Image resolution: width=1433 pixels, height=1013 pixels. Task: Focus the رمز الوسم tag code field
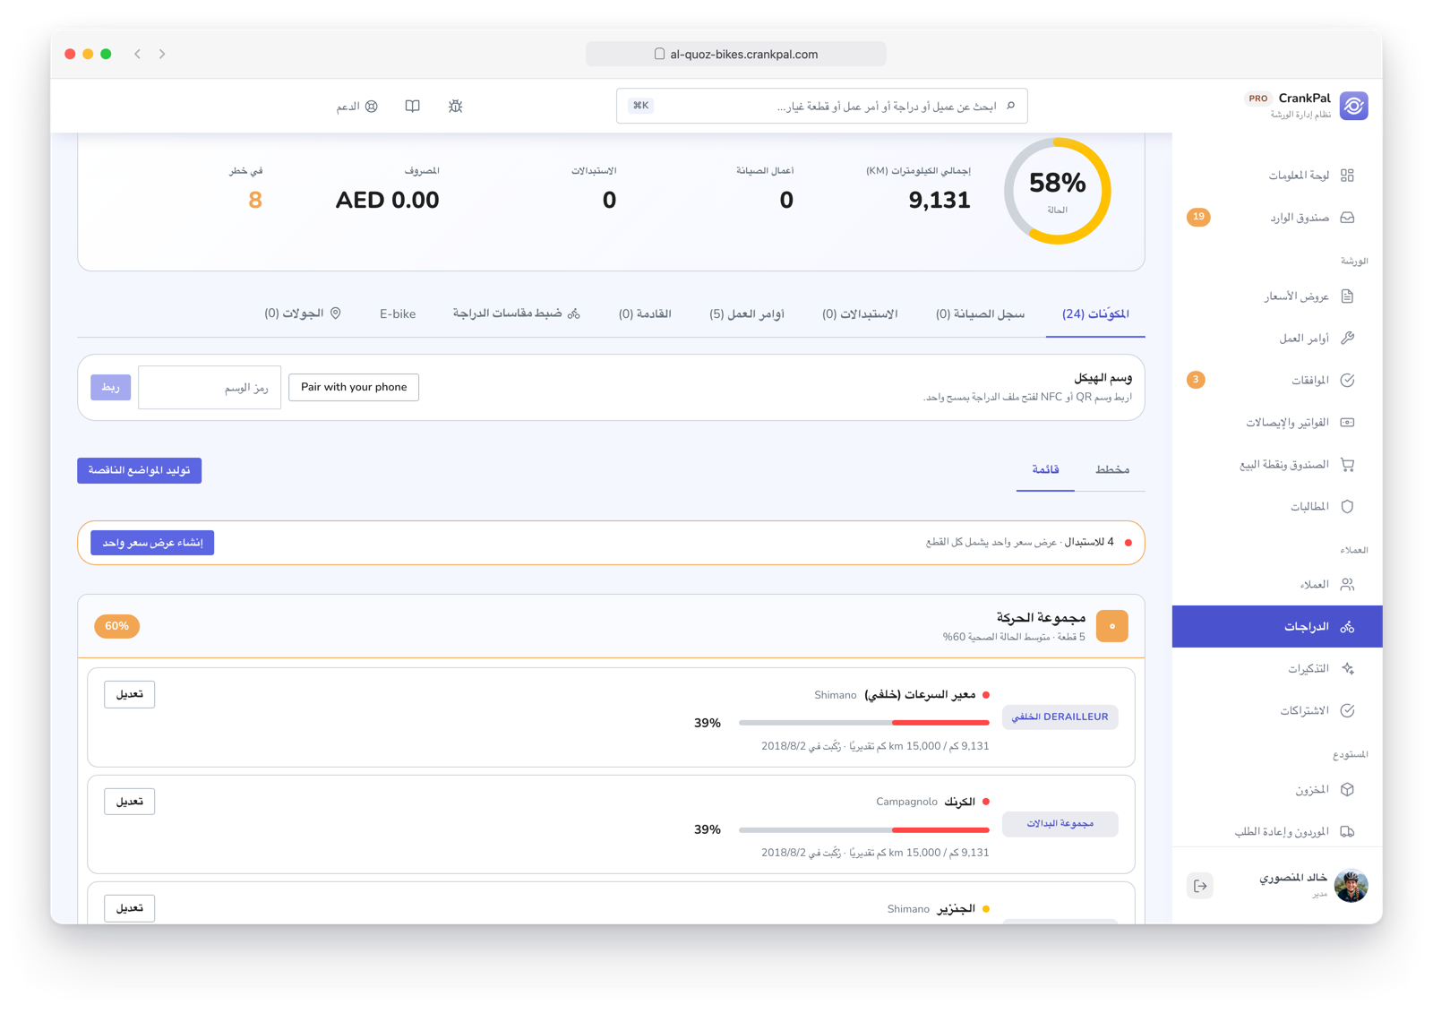[210, 387]
